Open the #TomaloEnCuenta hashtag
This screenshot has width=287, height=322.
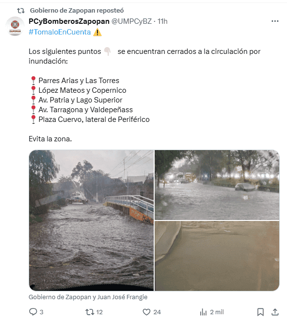[60, 32]
